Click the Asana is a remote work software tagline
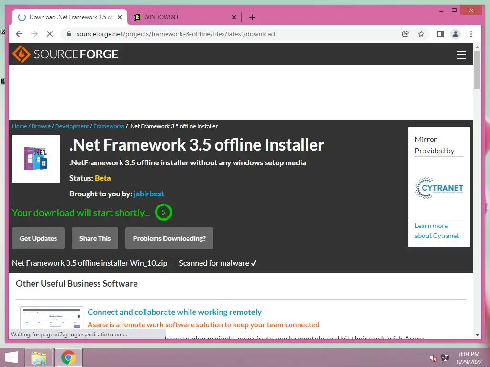This screenshot has width=490, height=367. (203, 324)
